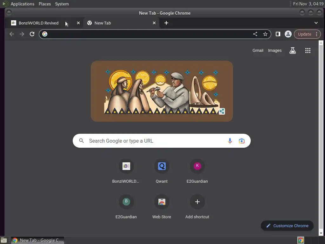Screen dimensions: 325x244
Task: Open the Qwant shortcut
Action: (x=162, y=171)
